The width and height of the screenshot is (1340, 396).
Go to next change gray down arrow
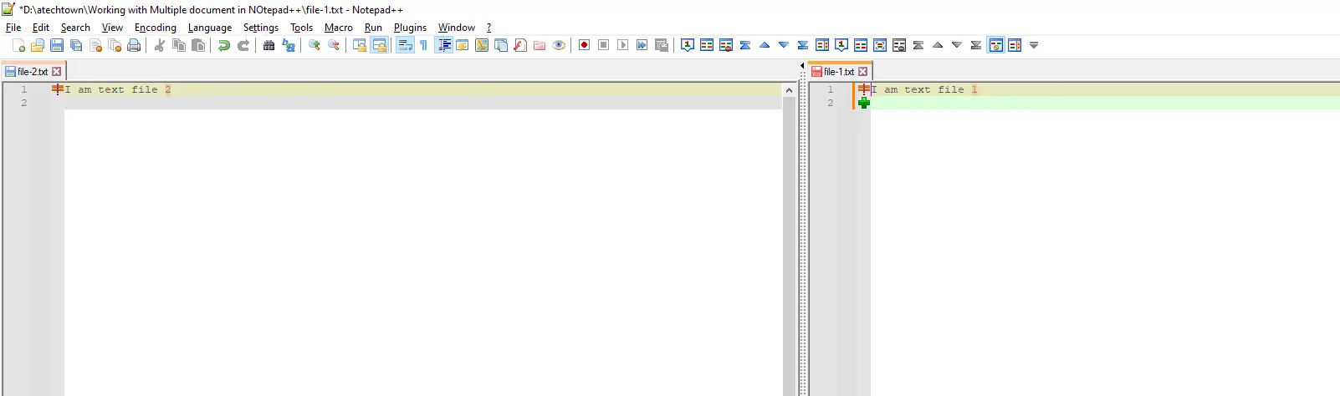[957, 45]
